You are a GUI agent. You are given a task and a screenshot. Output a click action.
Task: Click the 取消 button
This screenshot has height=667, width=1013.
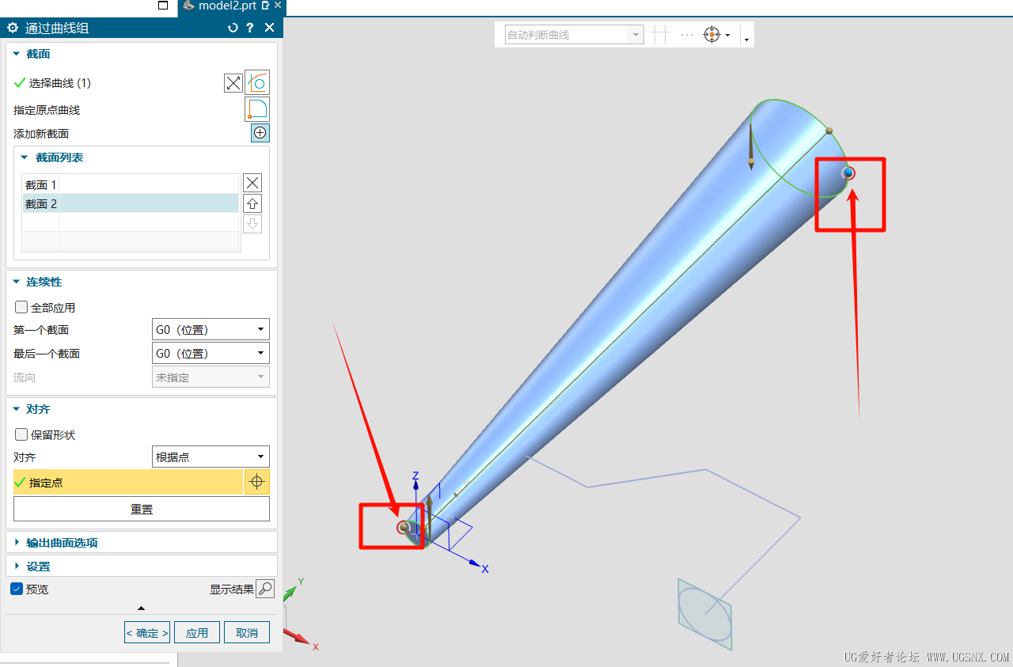[247, 633]
